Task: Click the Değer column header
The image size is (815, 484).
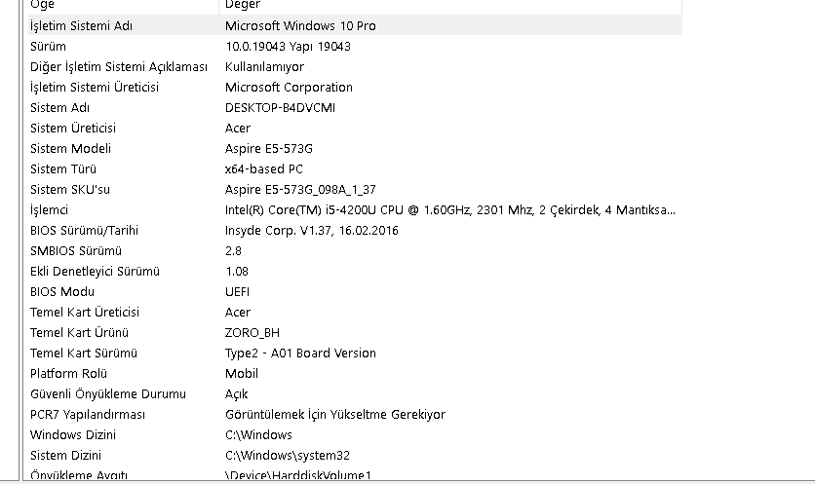Action: click(x=450, y=5)
